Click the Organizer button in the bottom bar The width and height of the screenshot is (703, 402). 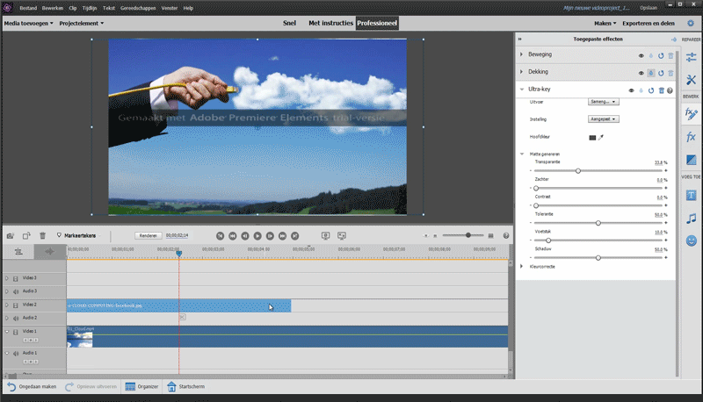pyautogui.click(x=141, y=386)
